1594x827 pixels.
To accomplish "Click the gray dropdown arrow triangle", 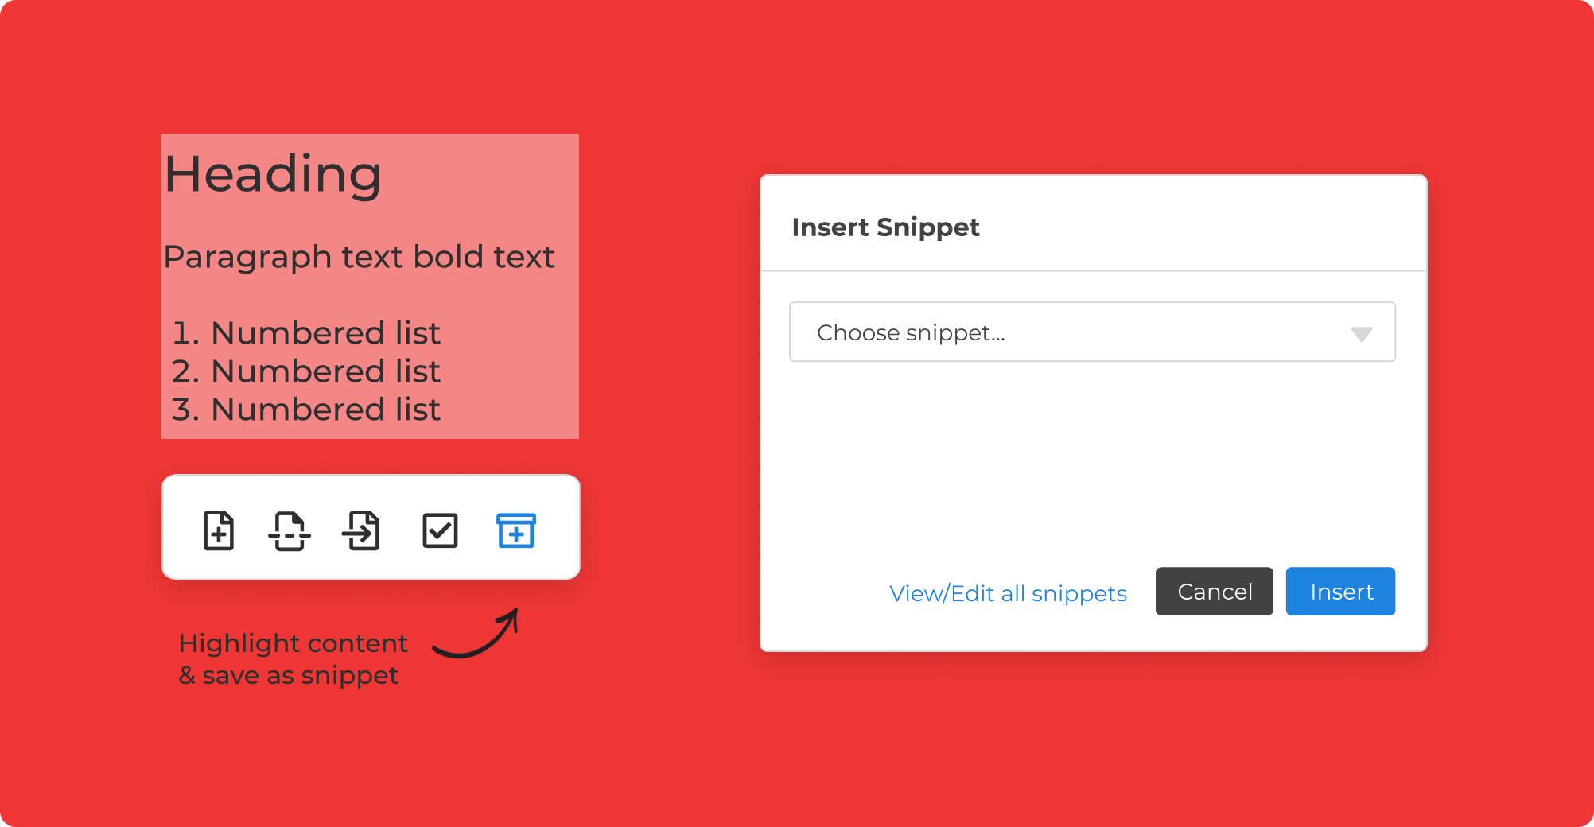I will point(1361,334).
